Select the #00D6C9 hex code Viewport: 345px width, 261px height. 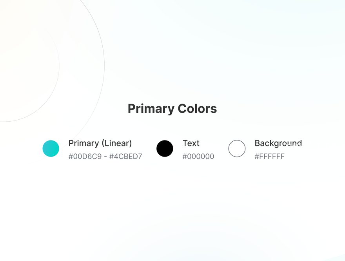click(x=85, y=156)
